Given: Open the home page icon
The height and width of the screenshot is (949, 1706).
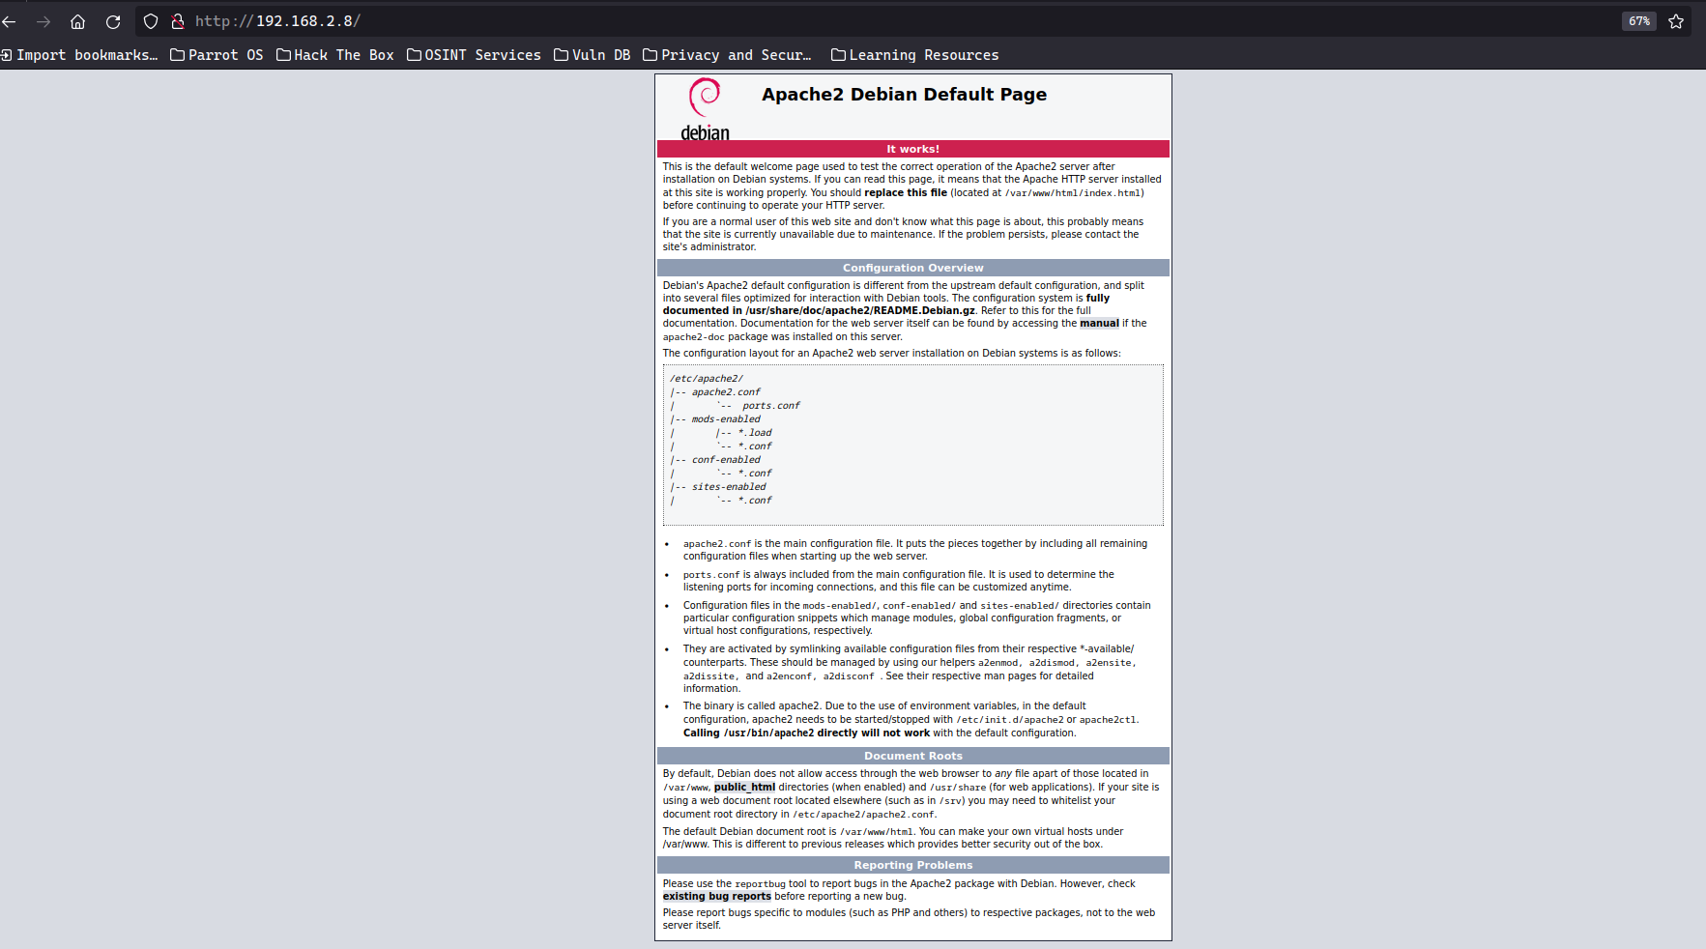Looking at the screenshot, I should click(x=78, y=21).
